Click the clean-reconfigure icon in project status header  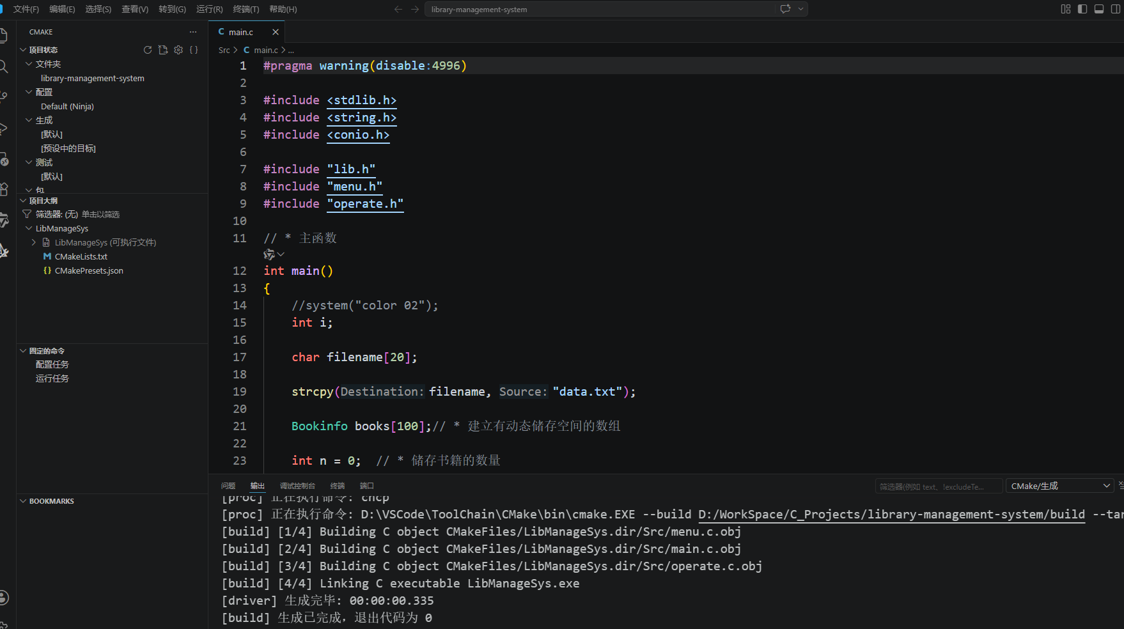pyautogui.click(x=163, y=50)
